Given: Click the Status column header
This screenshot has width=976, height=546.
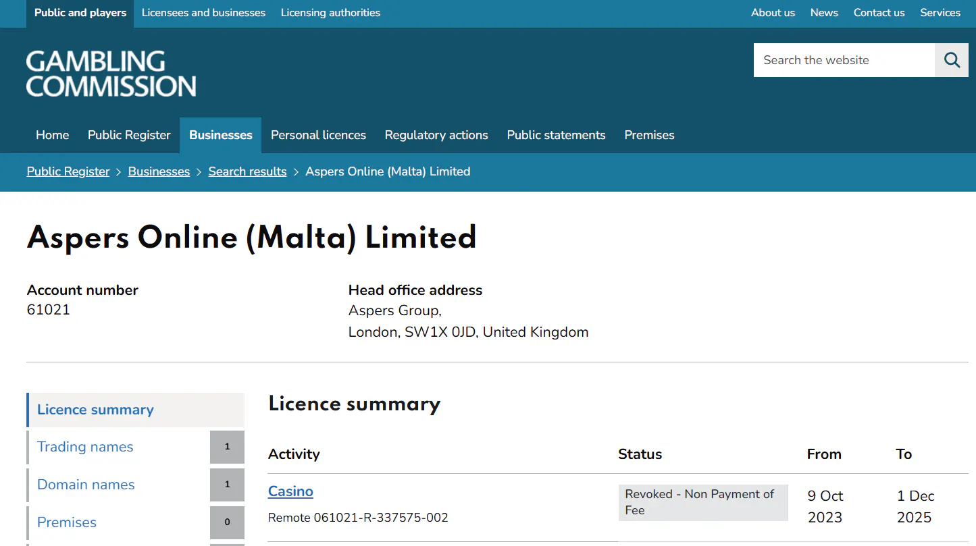Looking at the screenshot, I should [640, 454].
